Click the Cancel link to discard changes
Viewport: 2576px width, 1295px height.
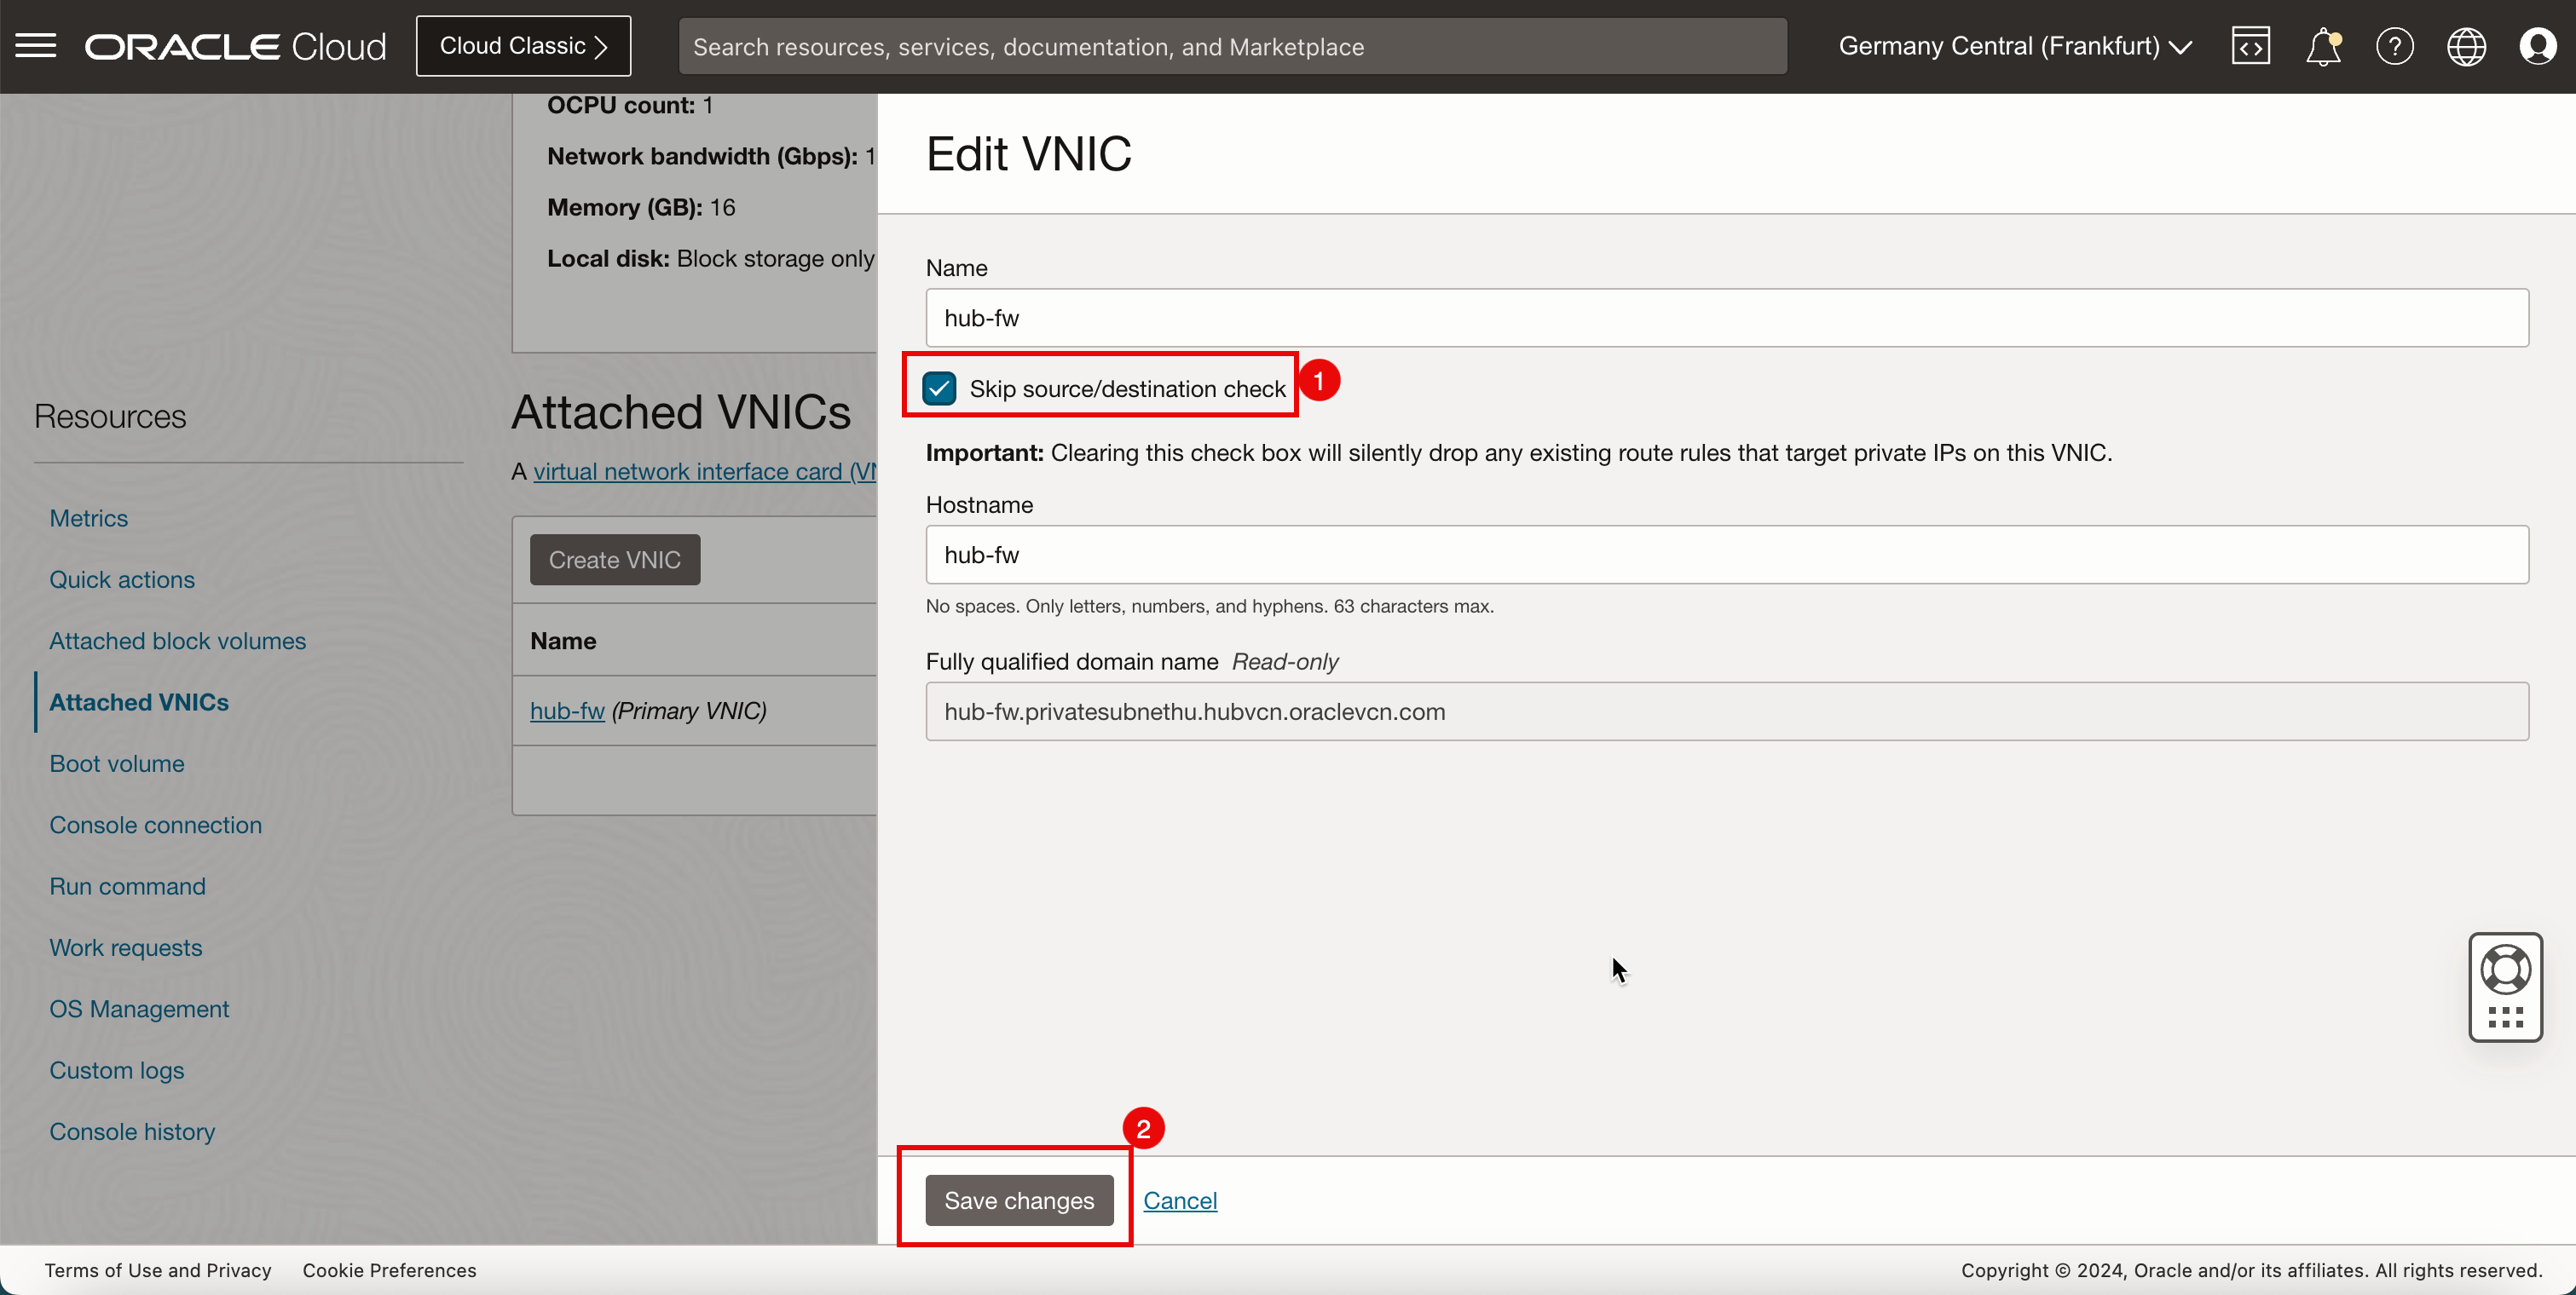point(1180,1200)
